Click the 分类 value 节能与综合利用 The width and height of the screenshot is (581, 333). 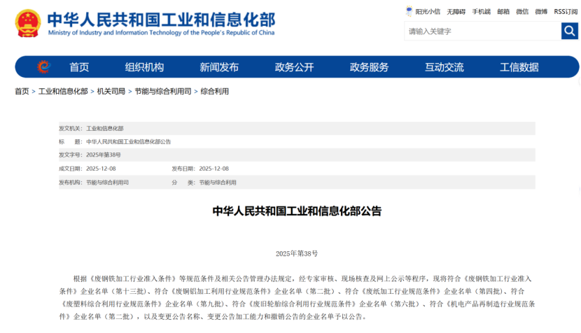[218, 183]
